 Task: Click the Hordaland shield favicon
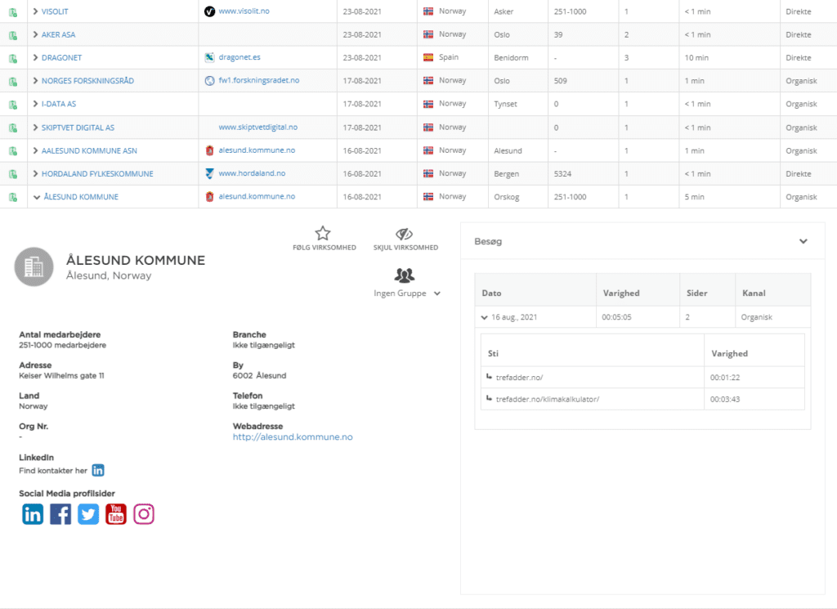tap(210, 173)
